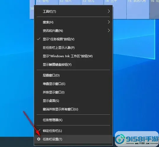Enable 显示"Windows Ink 工作区"按钮(W)

[x=73, y=56]
